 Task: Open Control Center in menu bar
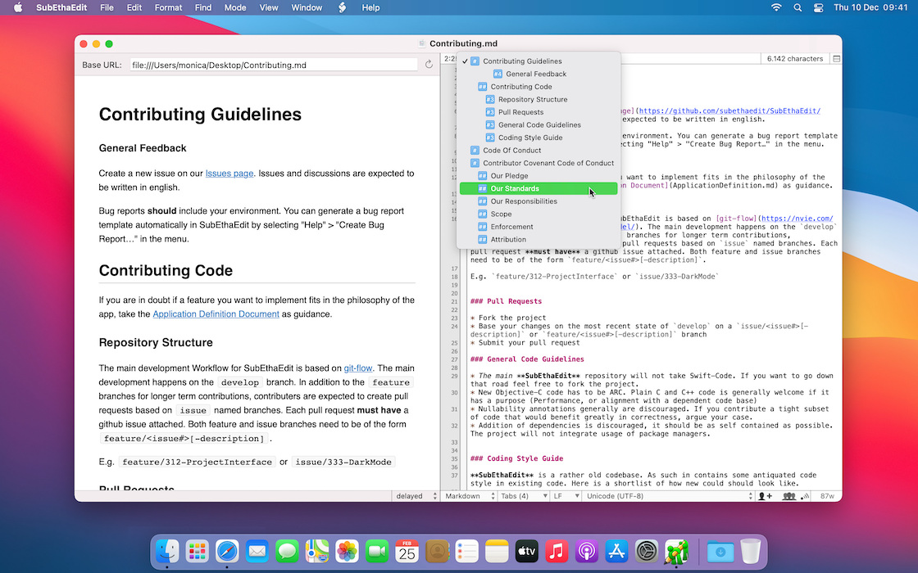click(816, 7)
